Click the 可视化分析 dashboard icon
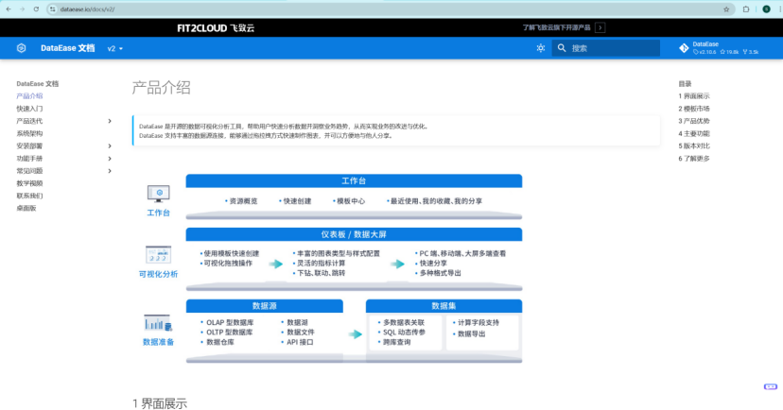 [158, 254]
